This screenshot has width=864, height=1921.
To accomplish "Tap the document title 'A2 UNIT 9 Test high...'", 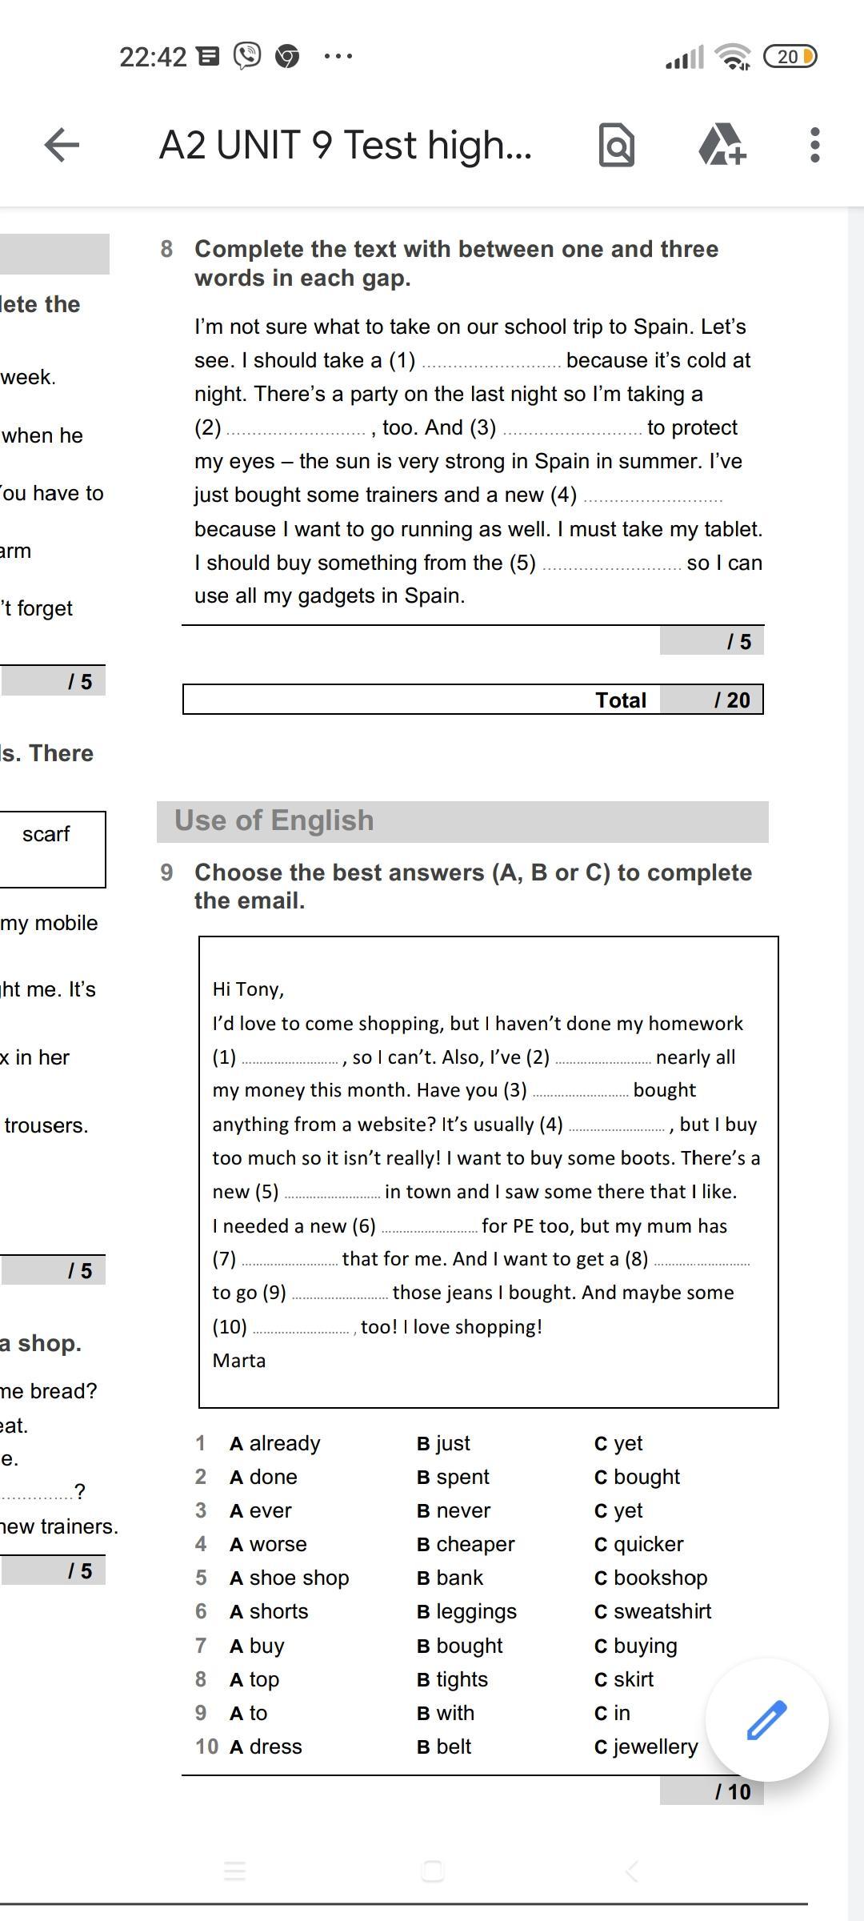I will (x=346, y=145).
